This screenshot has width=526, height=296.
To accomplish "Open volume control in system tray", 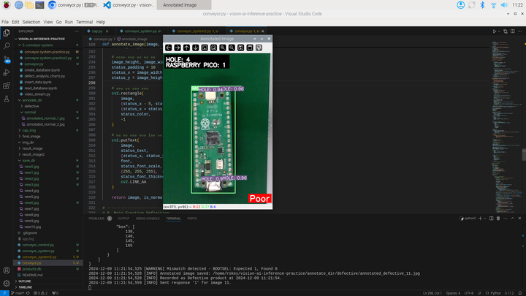I will tap(504, 5).
